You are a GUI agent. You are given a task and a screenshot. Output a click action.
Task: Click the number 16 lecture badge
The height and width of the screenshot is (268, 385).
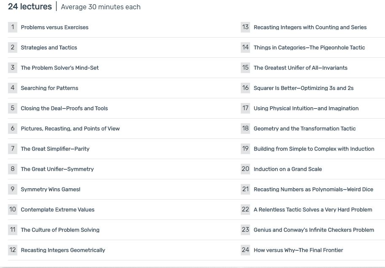(x=245, y=88)
